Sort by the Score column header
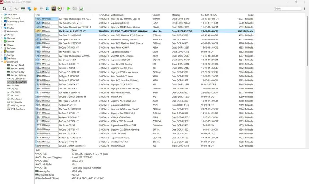The height and width of the screenshot is (184, 309). (251, 15)
